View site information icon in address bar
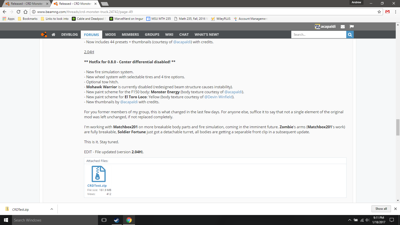This screenshot has height=225, width=400. click(34, 12)
